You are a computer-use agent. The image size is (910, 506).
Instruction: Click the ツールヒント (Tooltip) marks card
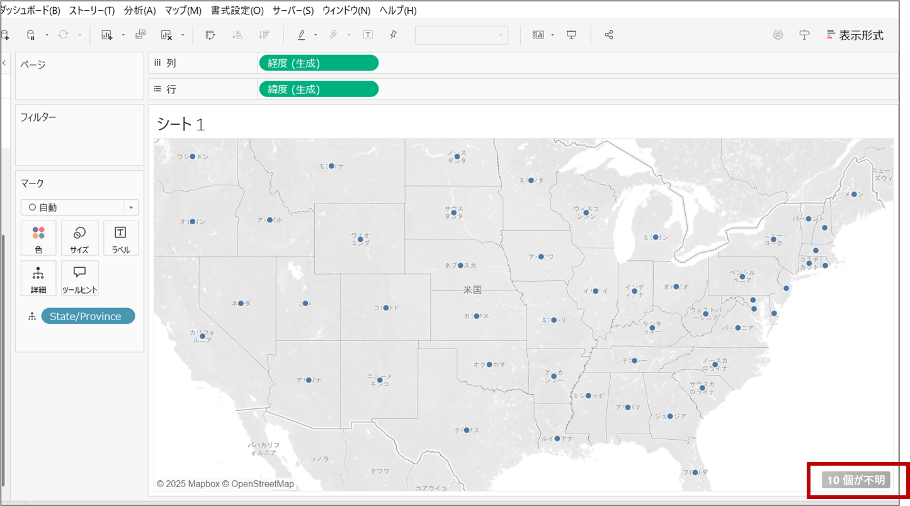point(79,278)
